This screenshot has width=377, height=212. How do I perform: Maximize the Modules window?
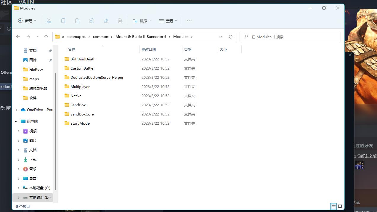click(x=324, y=8)
